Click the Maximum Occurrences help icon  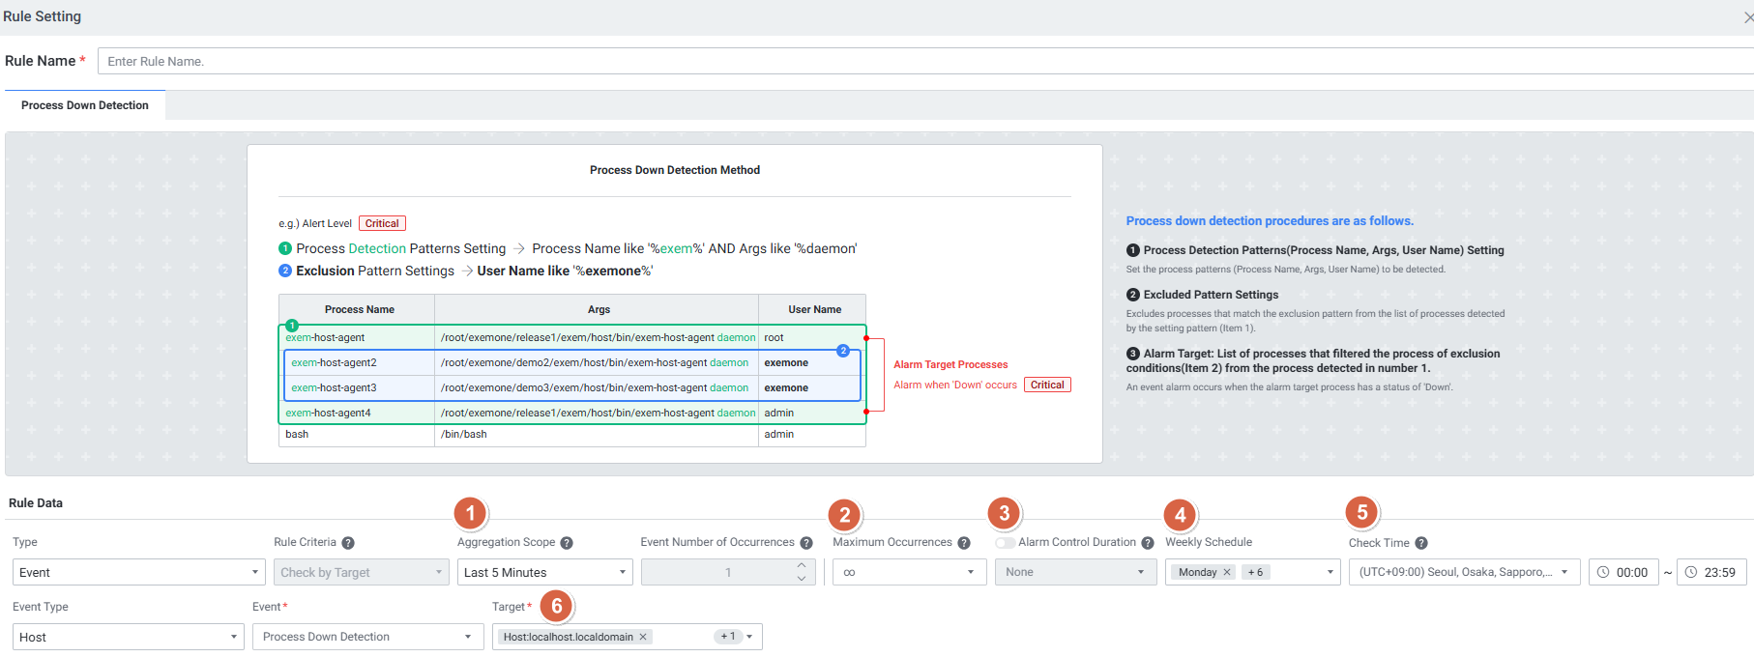tap(964, 543)
